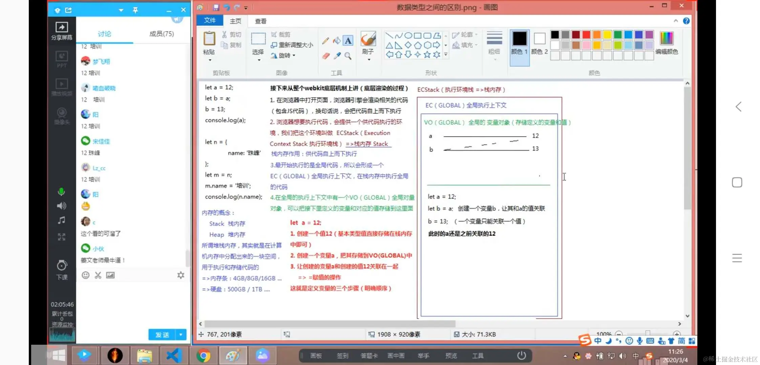The image size is (760, 365).
Task: Select the Fill bucket tool
Action: coord(337,41)
